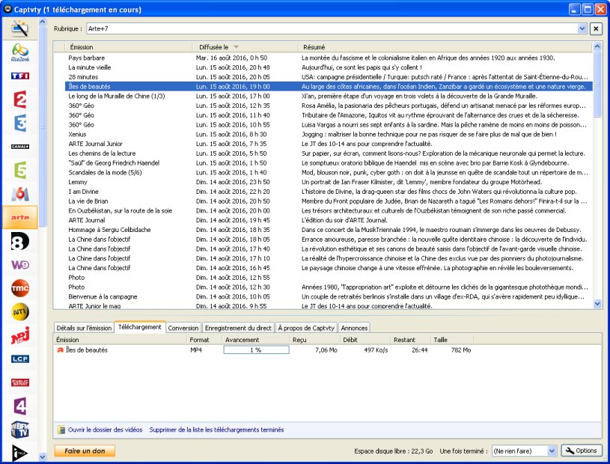Select the W9 channel icon

(19, 264)
